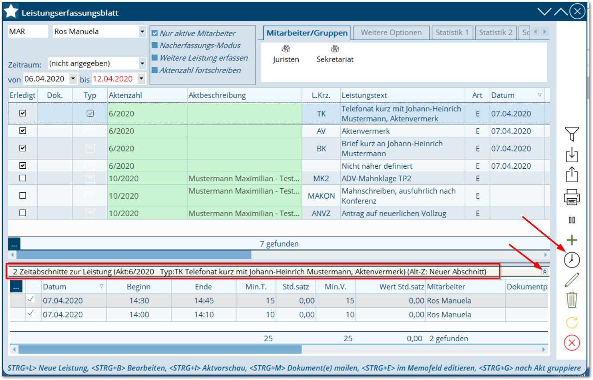Uncheck Erledigt for the BK Brief kurz row
This screenshot has height=380, width=593.
tap(23, 148)
